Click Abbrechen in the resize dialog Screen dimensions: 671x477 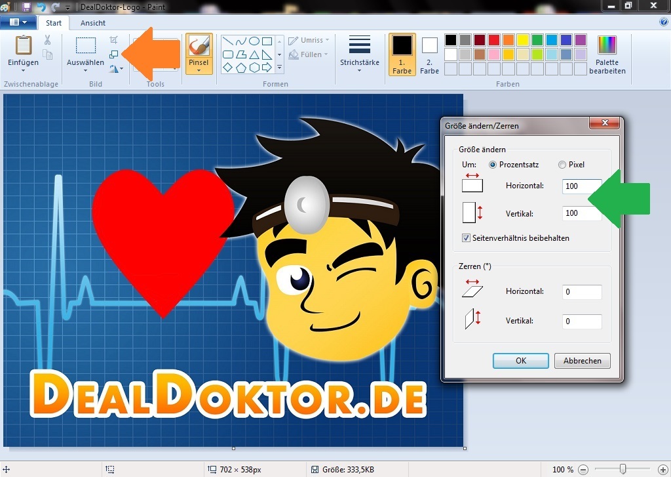pyautogui.click(x=583, y=361)
